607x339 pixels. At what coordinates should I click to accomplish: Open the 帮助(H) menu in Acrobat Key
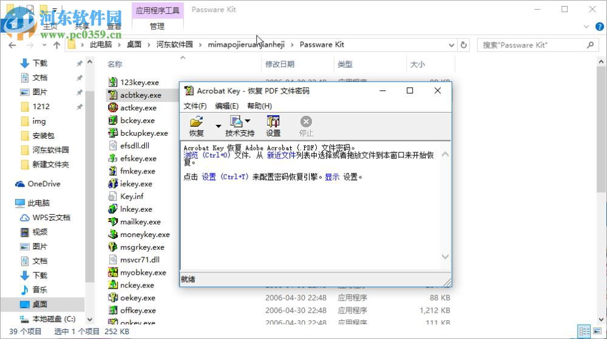tap(259, 106)
